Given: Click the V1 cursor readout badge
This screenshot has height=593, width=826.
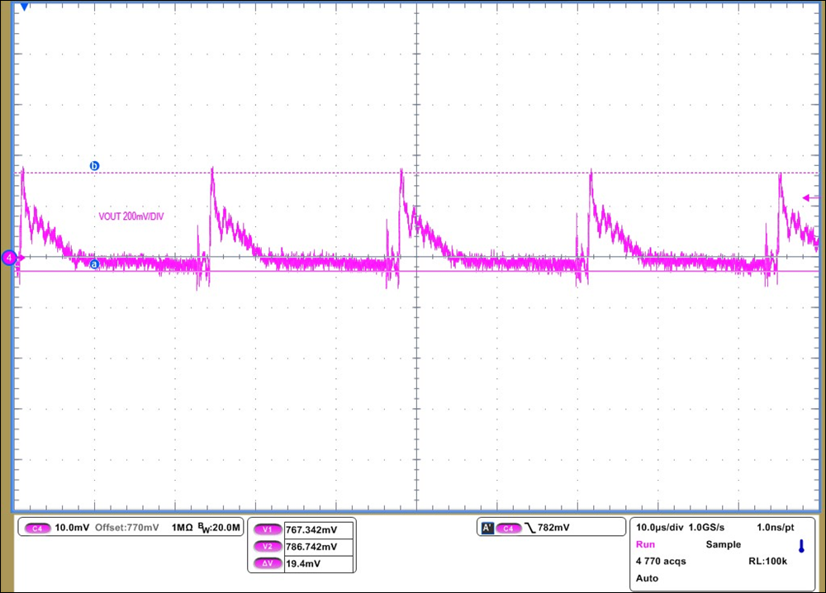Looking at the screenshot, I should pos(267,529).
